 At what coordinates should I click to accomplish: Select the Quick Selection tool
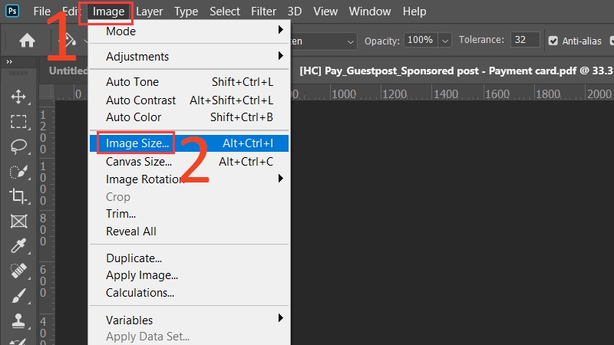[18, 171]
